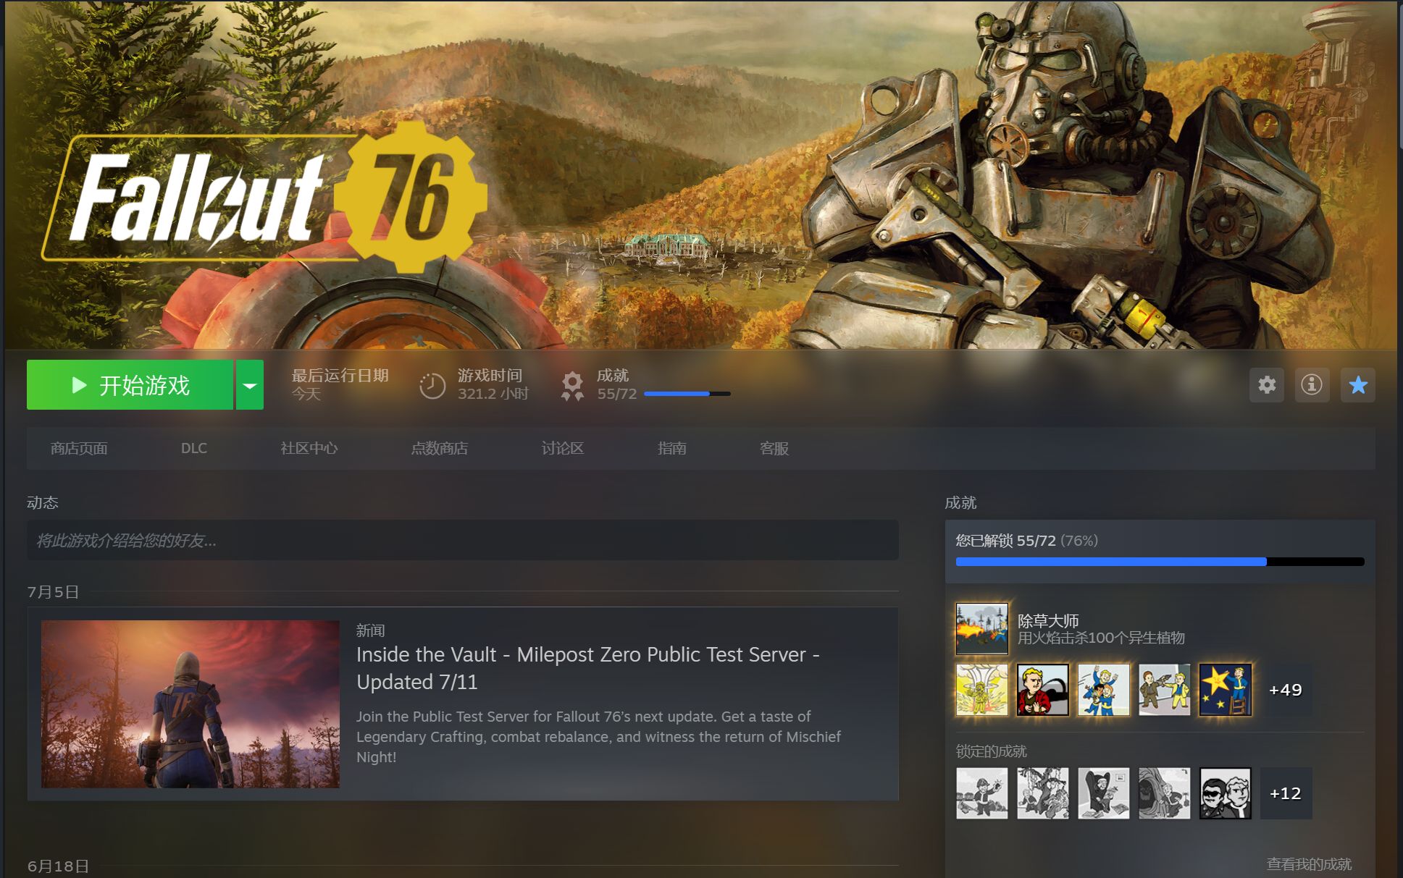Click the 7月5日 date header
1403x878 pixels.
coord(53,592)
